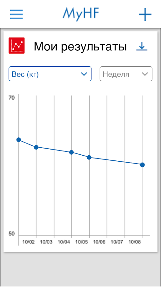Click the MyHF logo

coord(81,14)
